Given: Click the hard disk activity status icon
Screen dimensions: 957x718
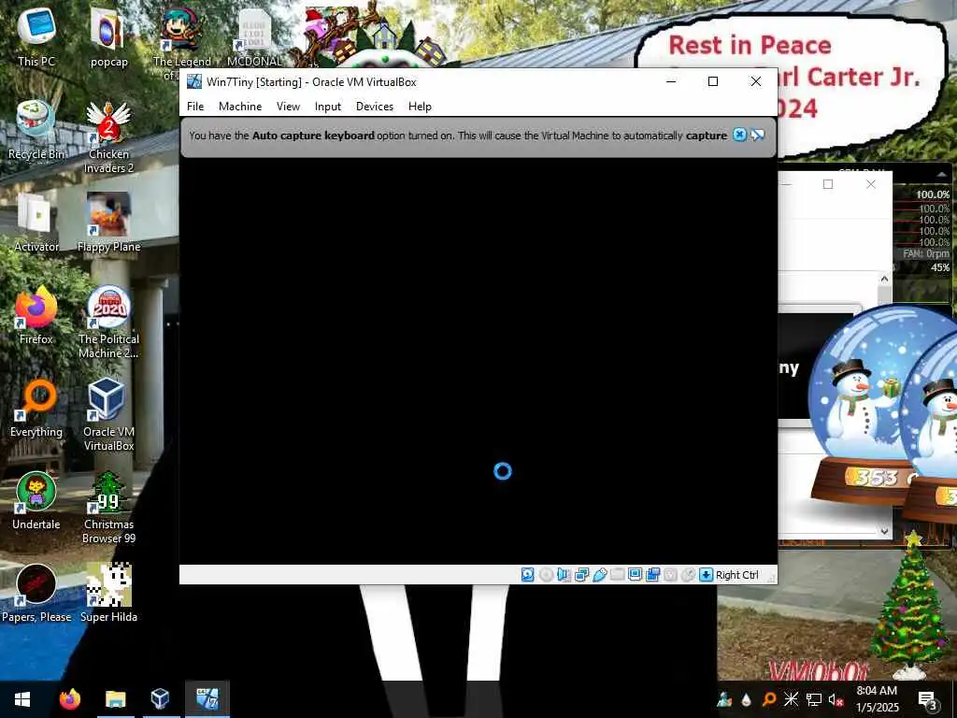Looking at the screenshot, I should point(528,575).
